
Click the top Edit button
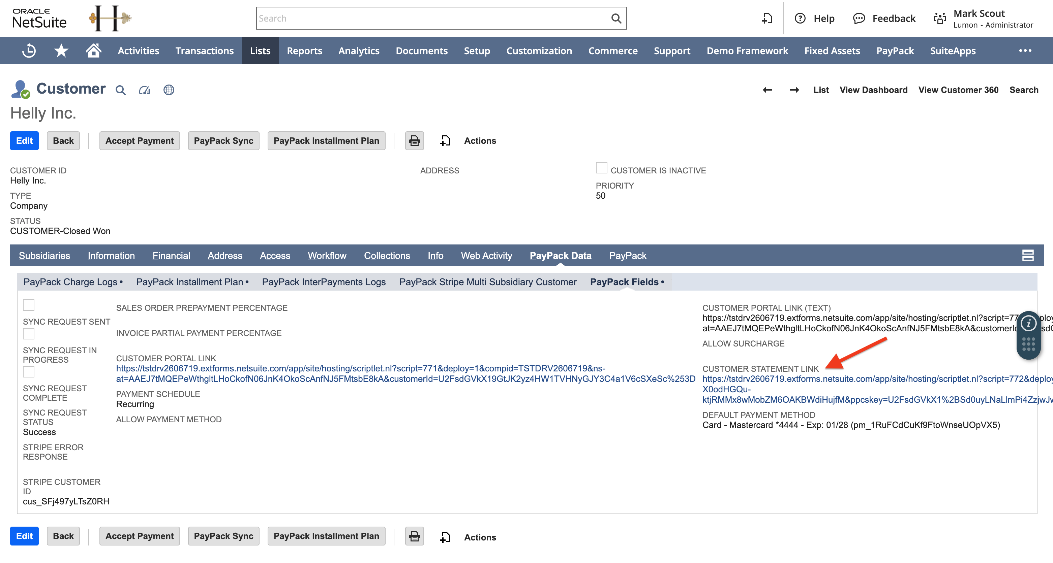click(25, 141)
